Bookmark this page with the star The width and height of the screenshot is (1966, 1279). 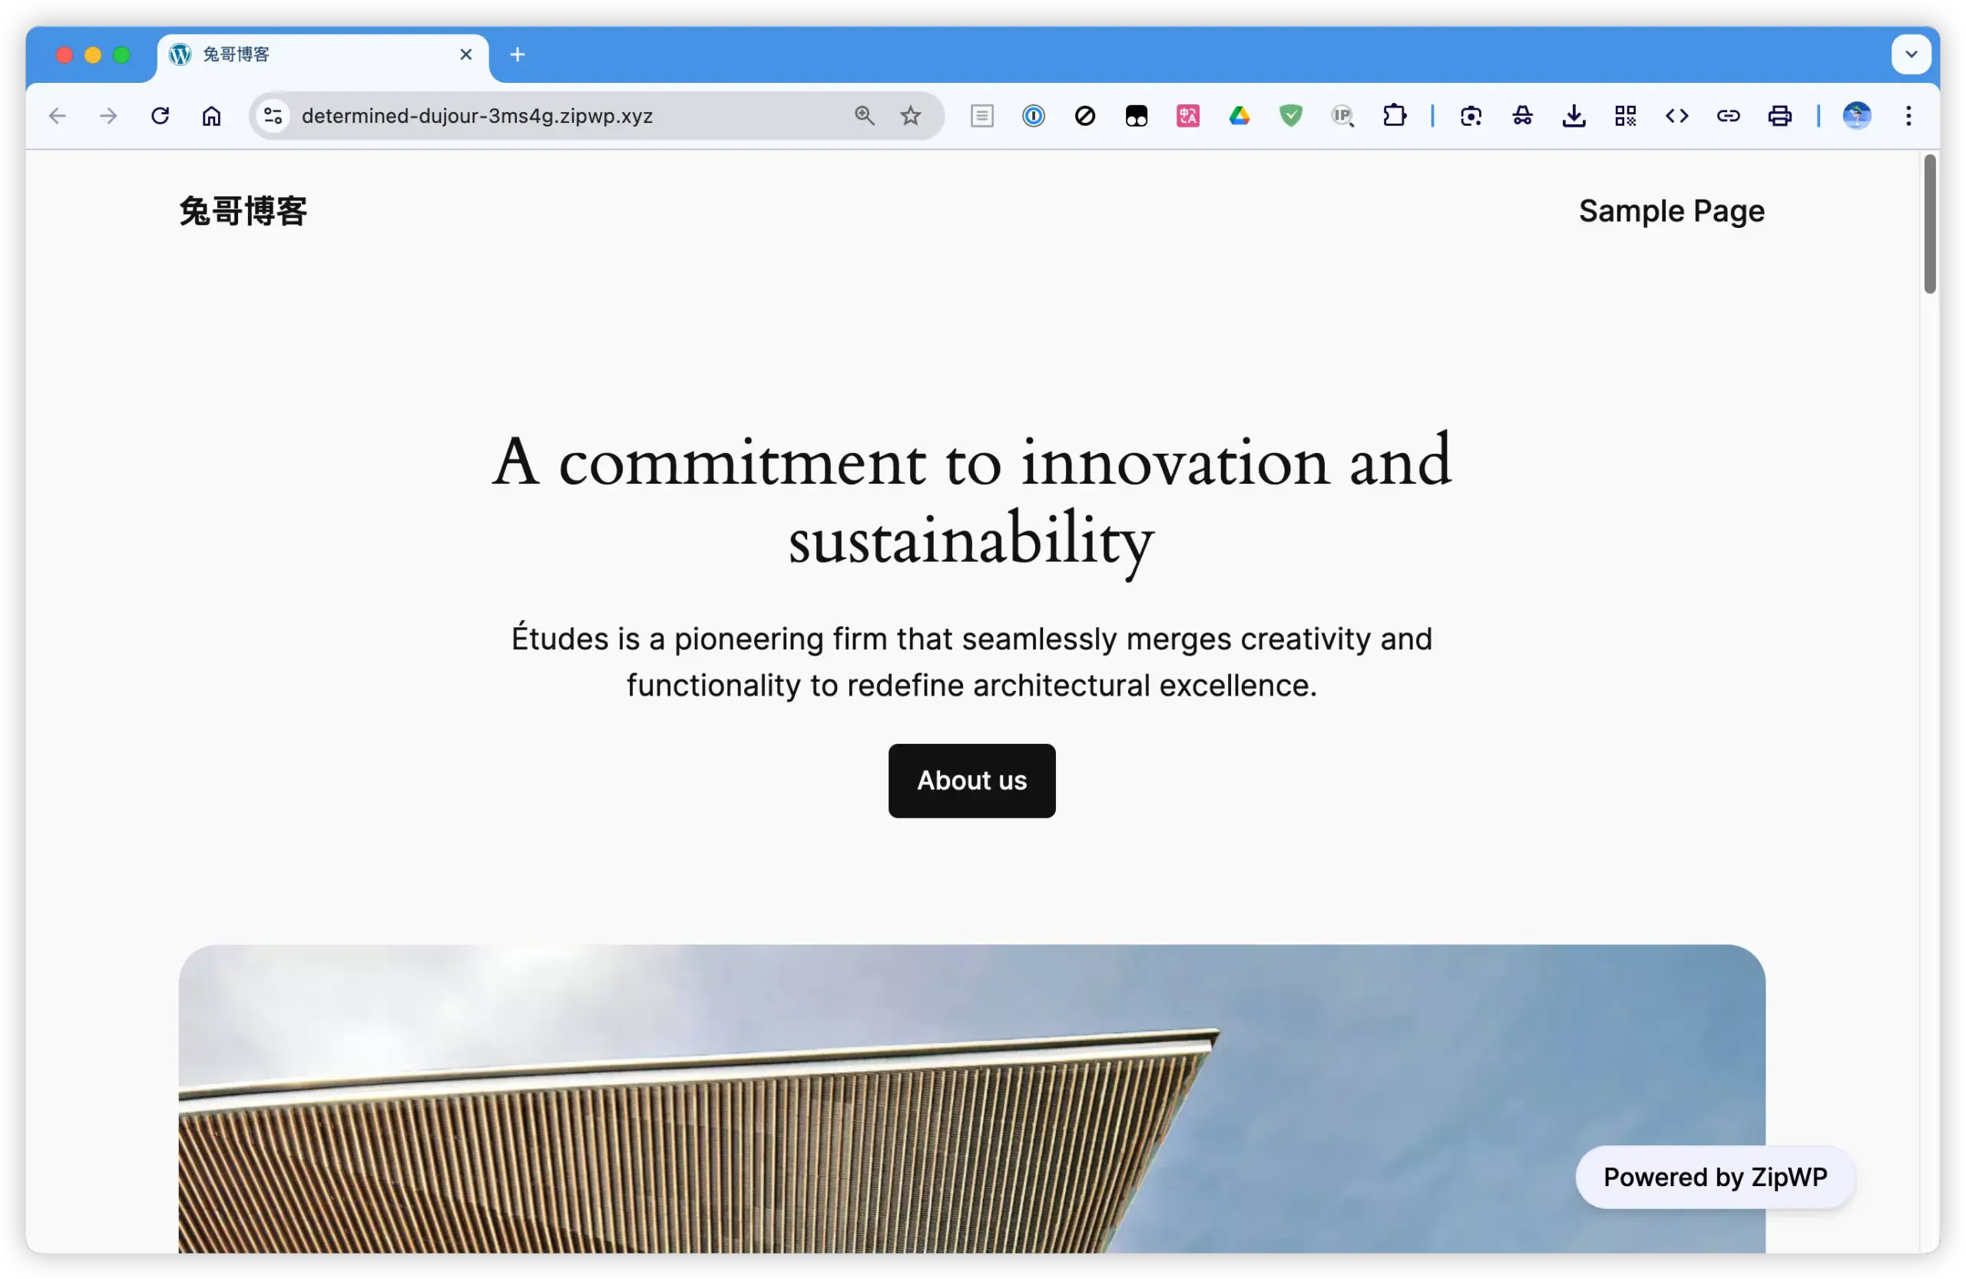(x=910, y=116)
